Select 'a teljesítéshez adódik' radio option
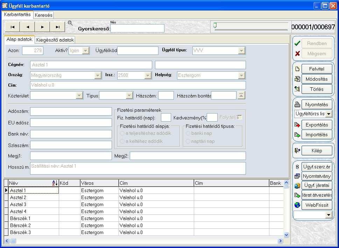 click(122, 133)
